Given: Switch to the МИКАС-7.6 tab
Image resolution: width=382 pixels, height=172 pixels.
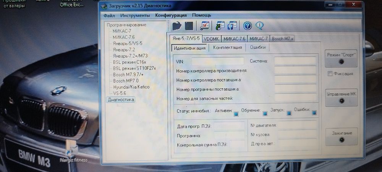Looking at the screenshot, I should coord(235,39).
